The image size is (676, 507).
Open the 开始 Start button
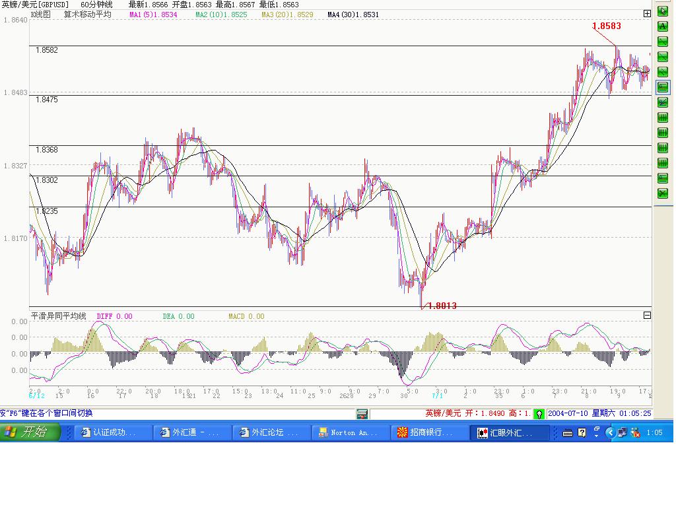coord(29,432)
